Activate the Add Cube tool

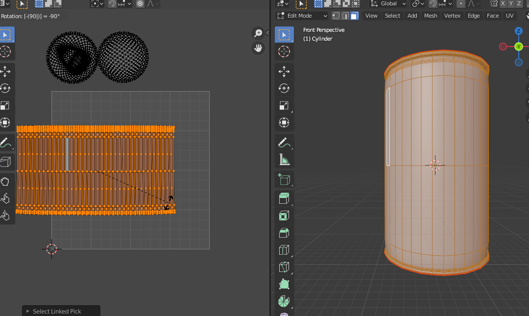(284, 180)
